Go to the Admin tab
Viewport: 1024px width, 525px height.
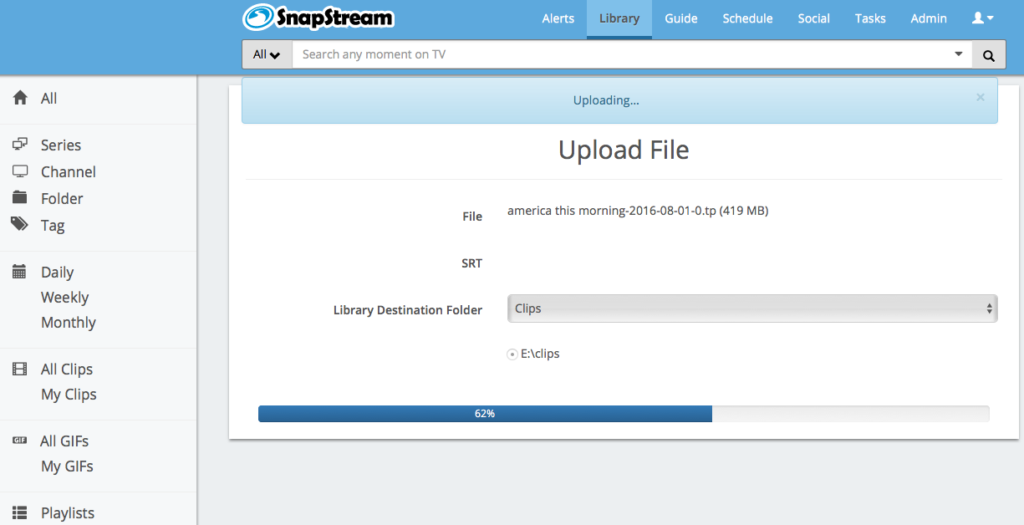pyautogui.click(x=929, y=18)
